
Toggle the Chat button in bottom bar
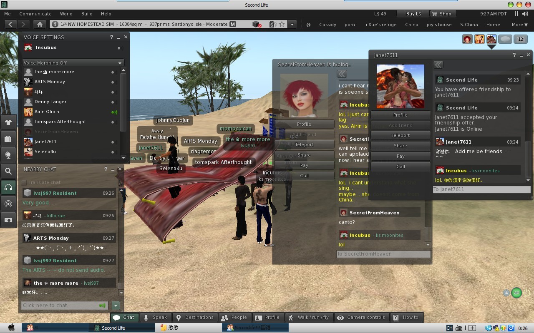(x=124, y=317)
